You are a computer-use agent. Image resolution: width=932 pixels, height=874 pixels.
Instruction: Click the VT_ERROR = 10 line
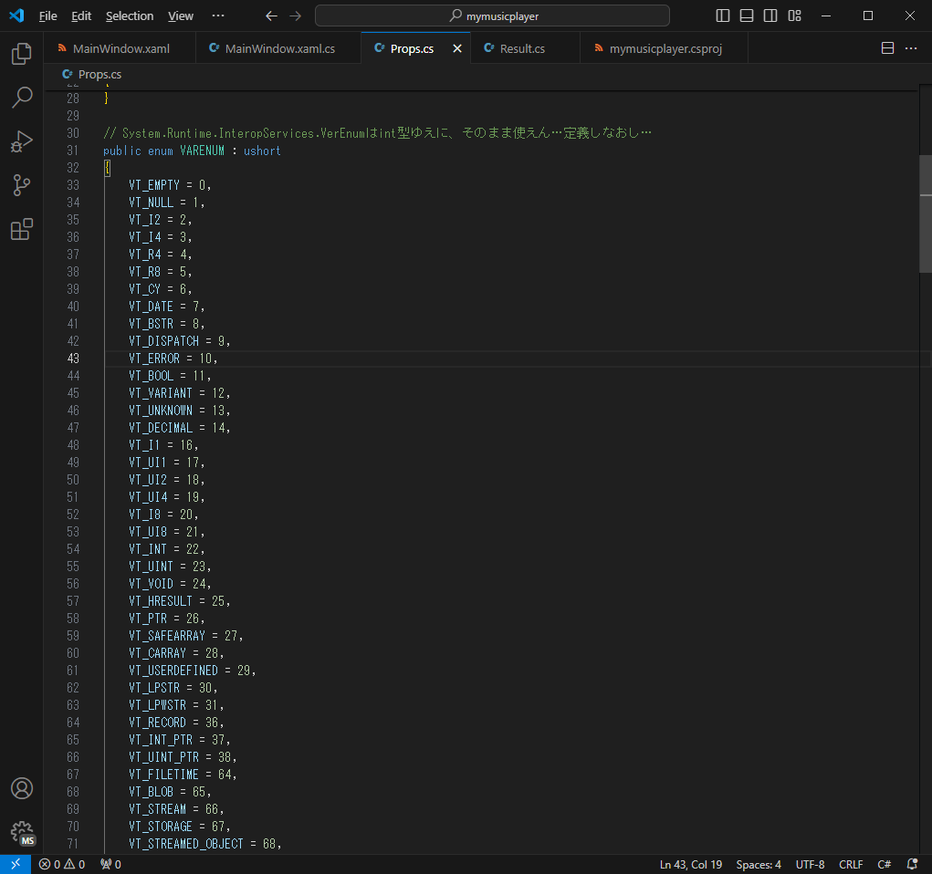173,359
